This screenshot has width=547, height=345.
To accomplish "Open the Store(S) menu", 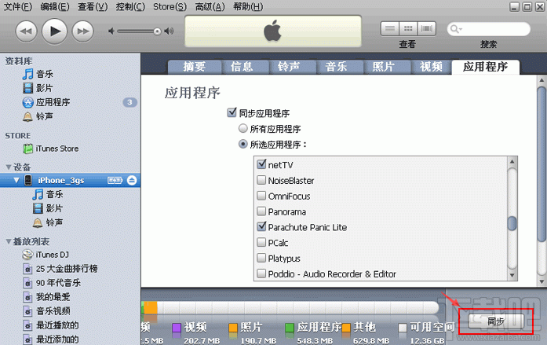I will click(170, 6).
